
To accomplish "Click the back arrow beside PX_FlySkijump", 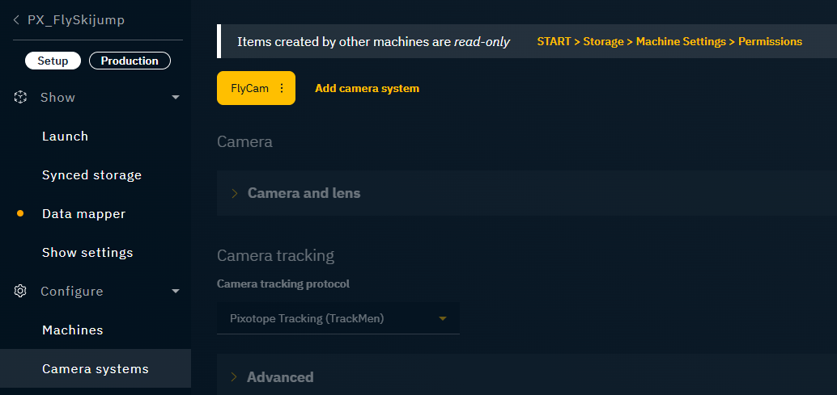I will pos(16,20).
